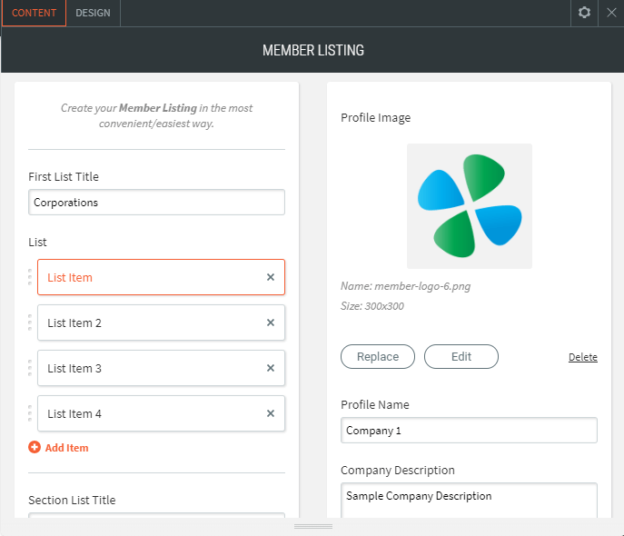624x536 pixels.
Task: Focus the Profile Name text field
Action: pyautogui.click(x=469, y=431)
